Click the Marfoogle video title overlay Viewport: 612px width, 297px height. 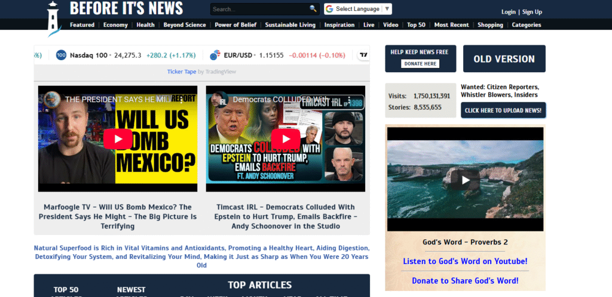pos(118,100)
